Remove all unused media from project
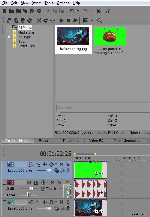 [9, 21]
